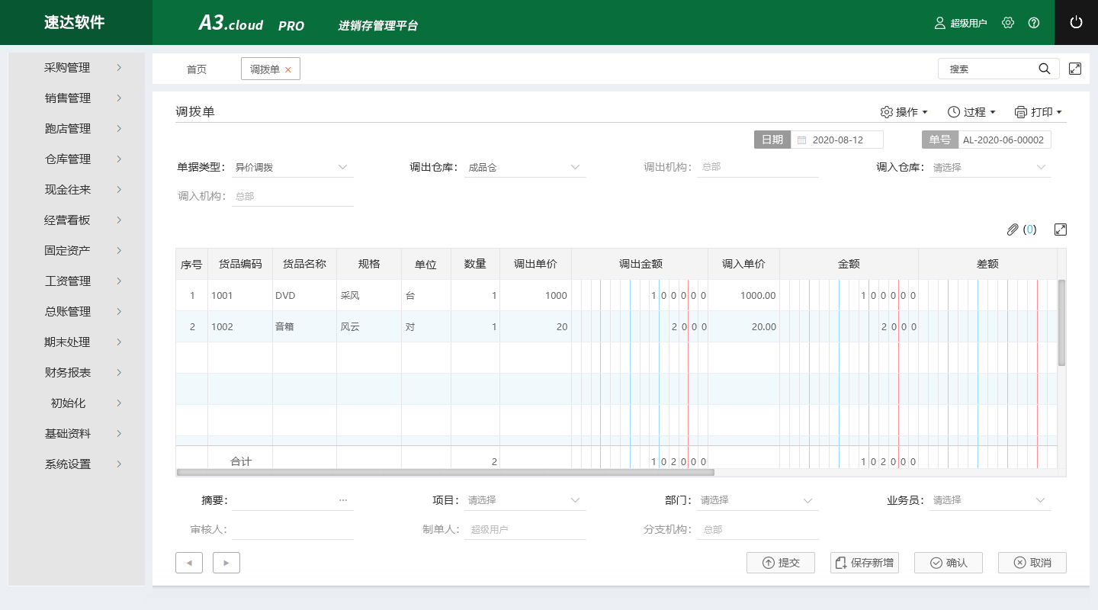The image size is (1098, 610).
Task: Expand 财务报表 in the sidebar
Action: click(x=76, y=373)
